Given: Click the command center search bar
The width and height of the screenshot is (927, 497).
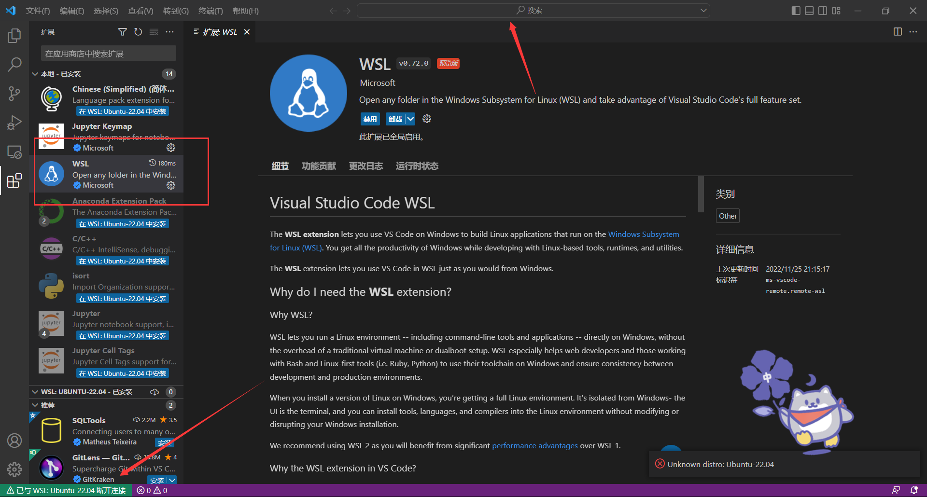Looking at the screenshot, I should 534,11.
